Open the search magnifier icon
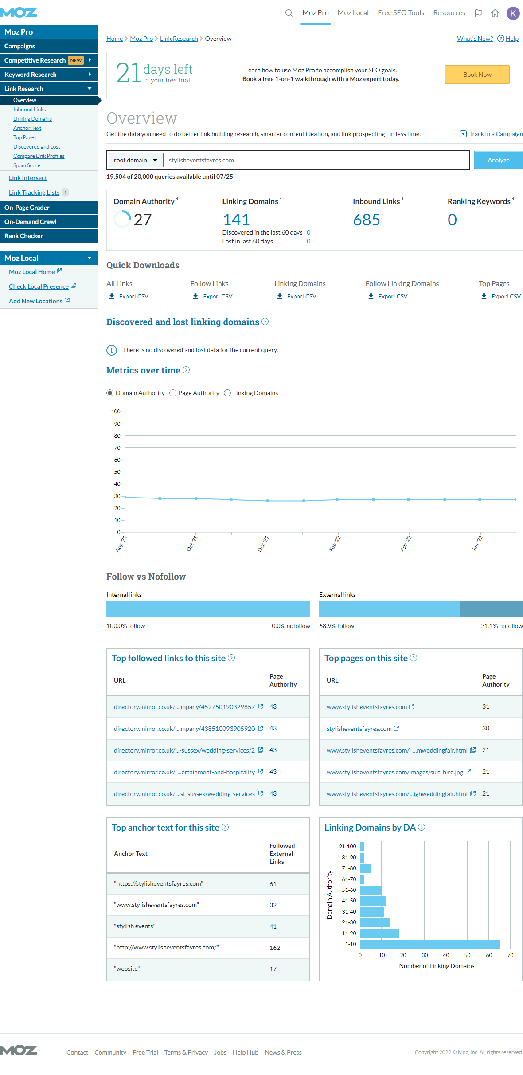This screenshot has width=523, height=1075. pyautogui.click(x=289, y=13)
